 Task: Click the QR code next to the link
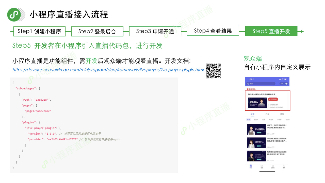tap(213, 71)
